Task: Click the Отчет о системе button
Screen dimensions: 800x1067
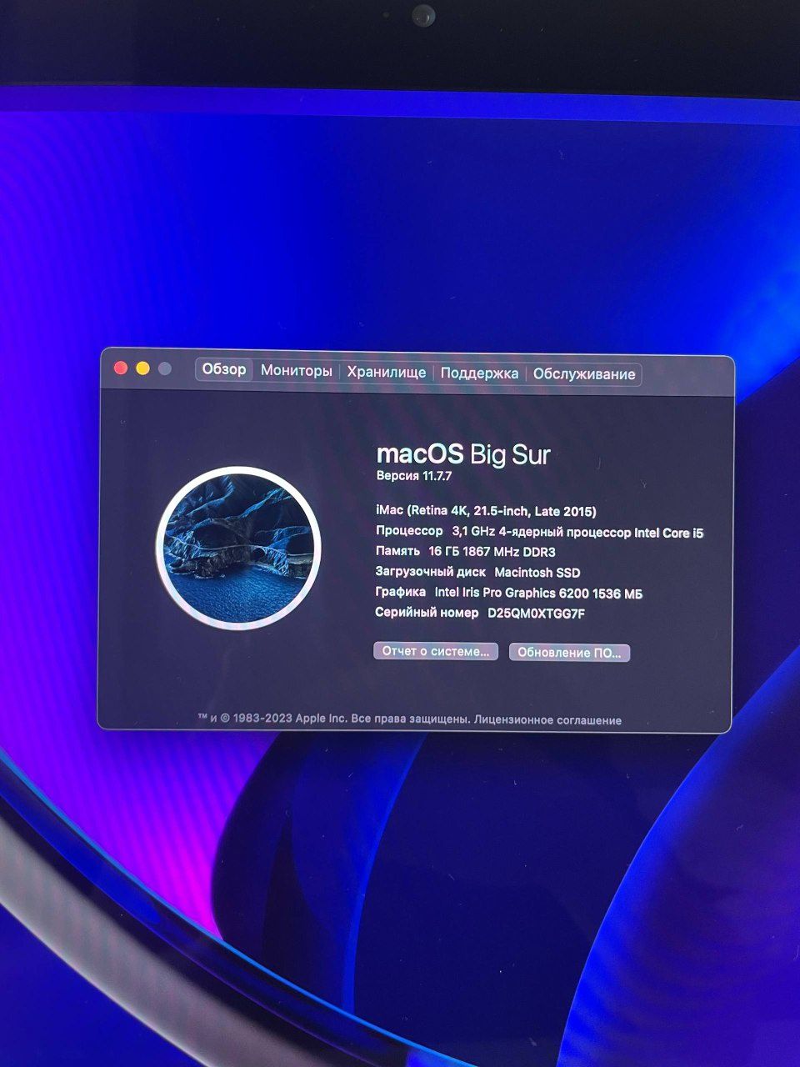Action: (436, 651)
